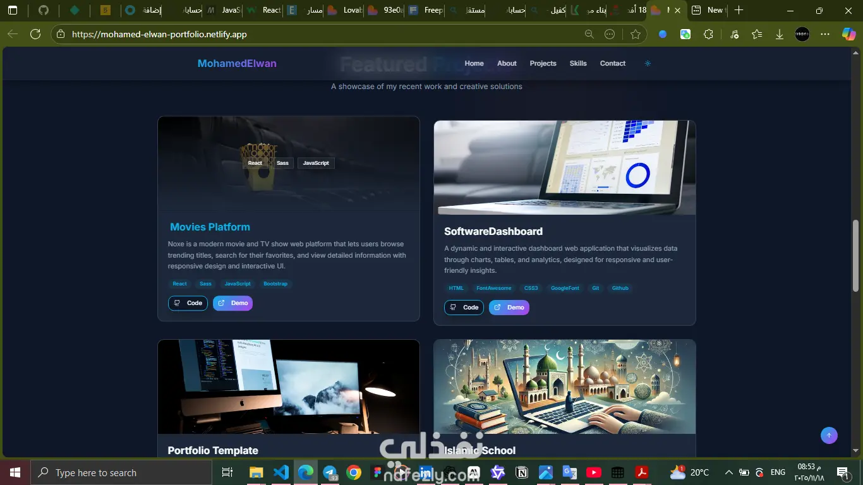Add page to favorites star icon
This screenshot has width=863, height=485.
point(636,34)
